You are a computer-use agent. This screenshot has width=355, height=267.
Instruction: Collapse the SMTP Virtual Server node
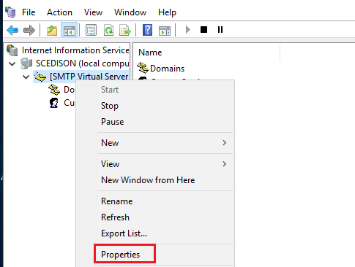(x=26, y=77)
